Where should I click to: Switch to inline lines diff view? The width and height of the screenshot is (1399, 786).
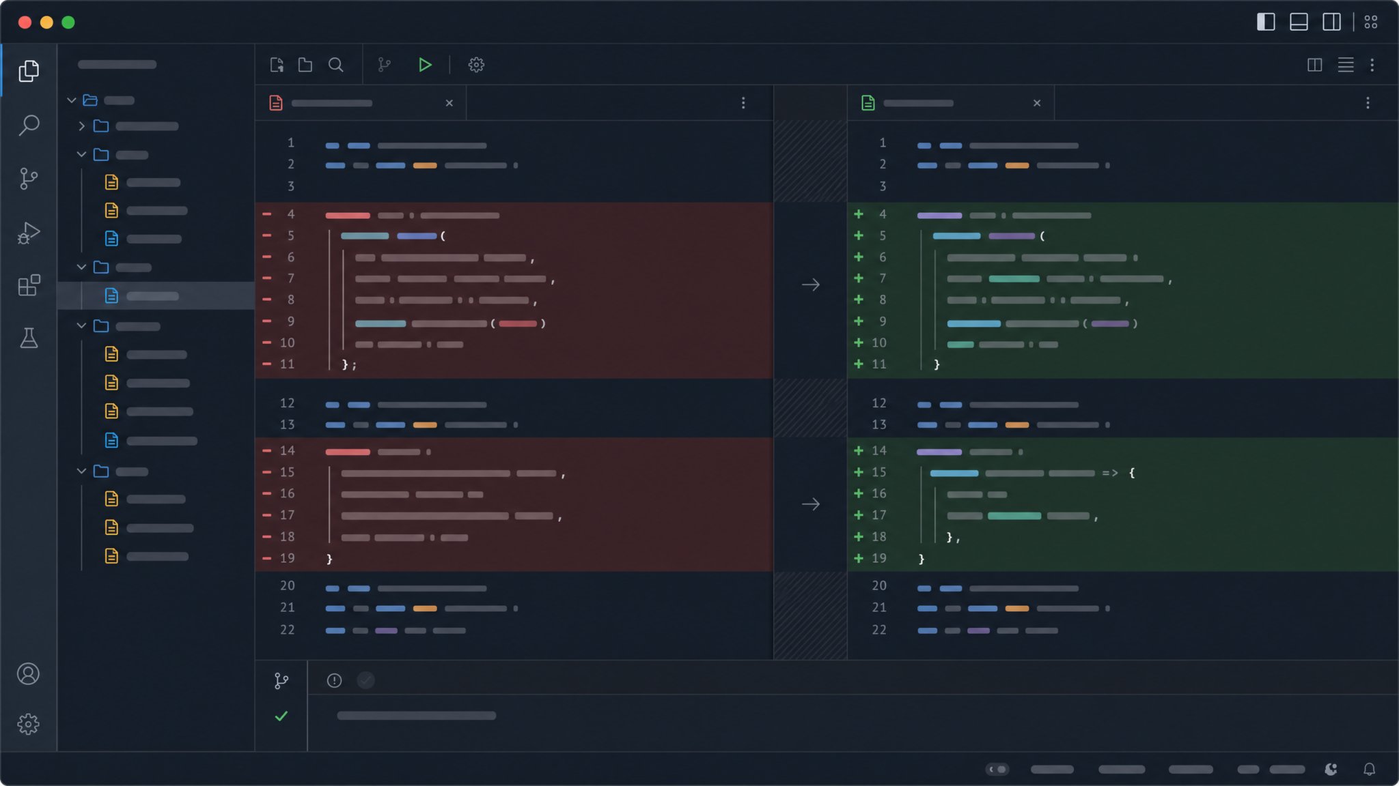tap(1346, 65)
